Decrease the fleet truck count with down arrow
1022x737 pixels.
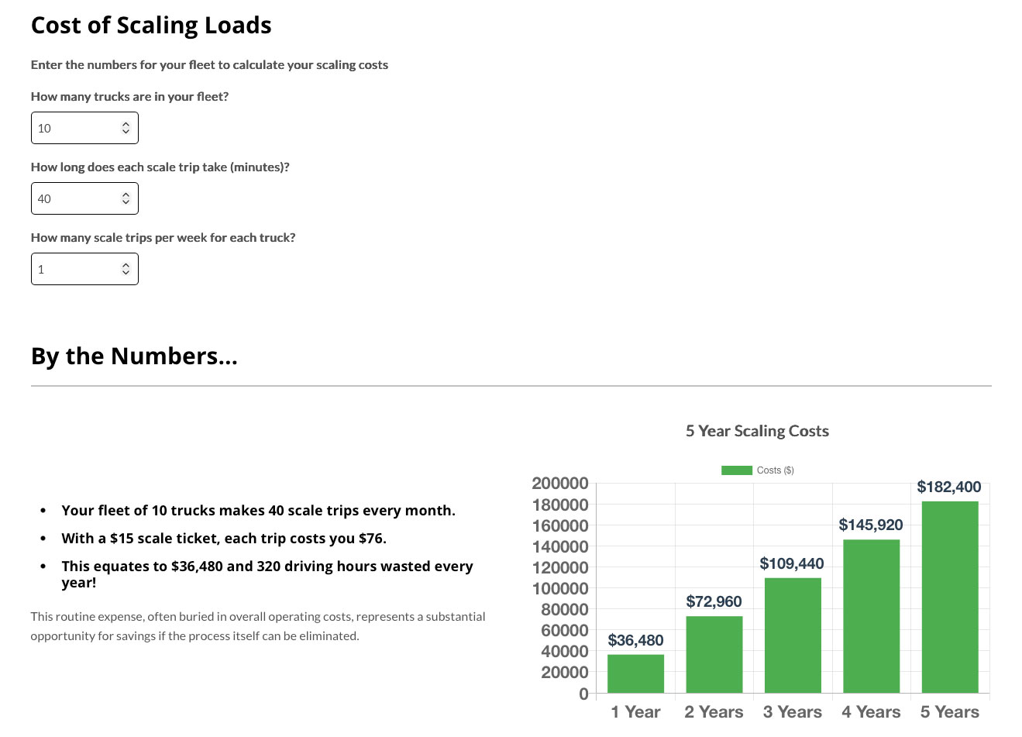126,132
